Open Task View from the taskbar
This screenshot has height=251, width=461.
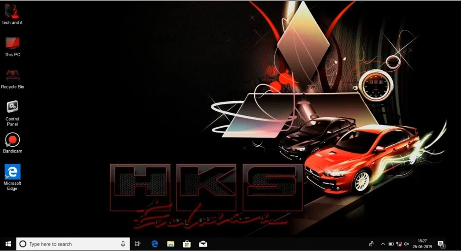tap(137, 244)
